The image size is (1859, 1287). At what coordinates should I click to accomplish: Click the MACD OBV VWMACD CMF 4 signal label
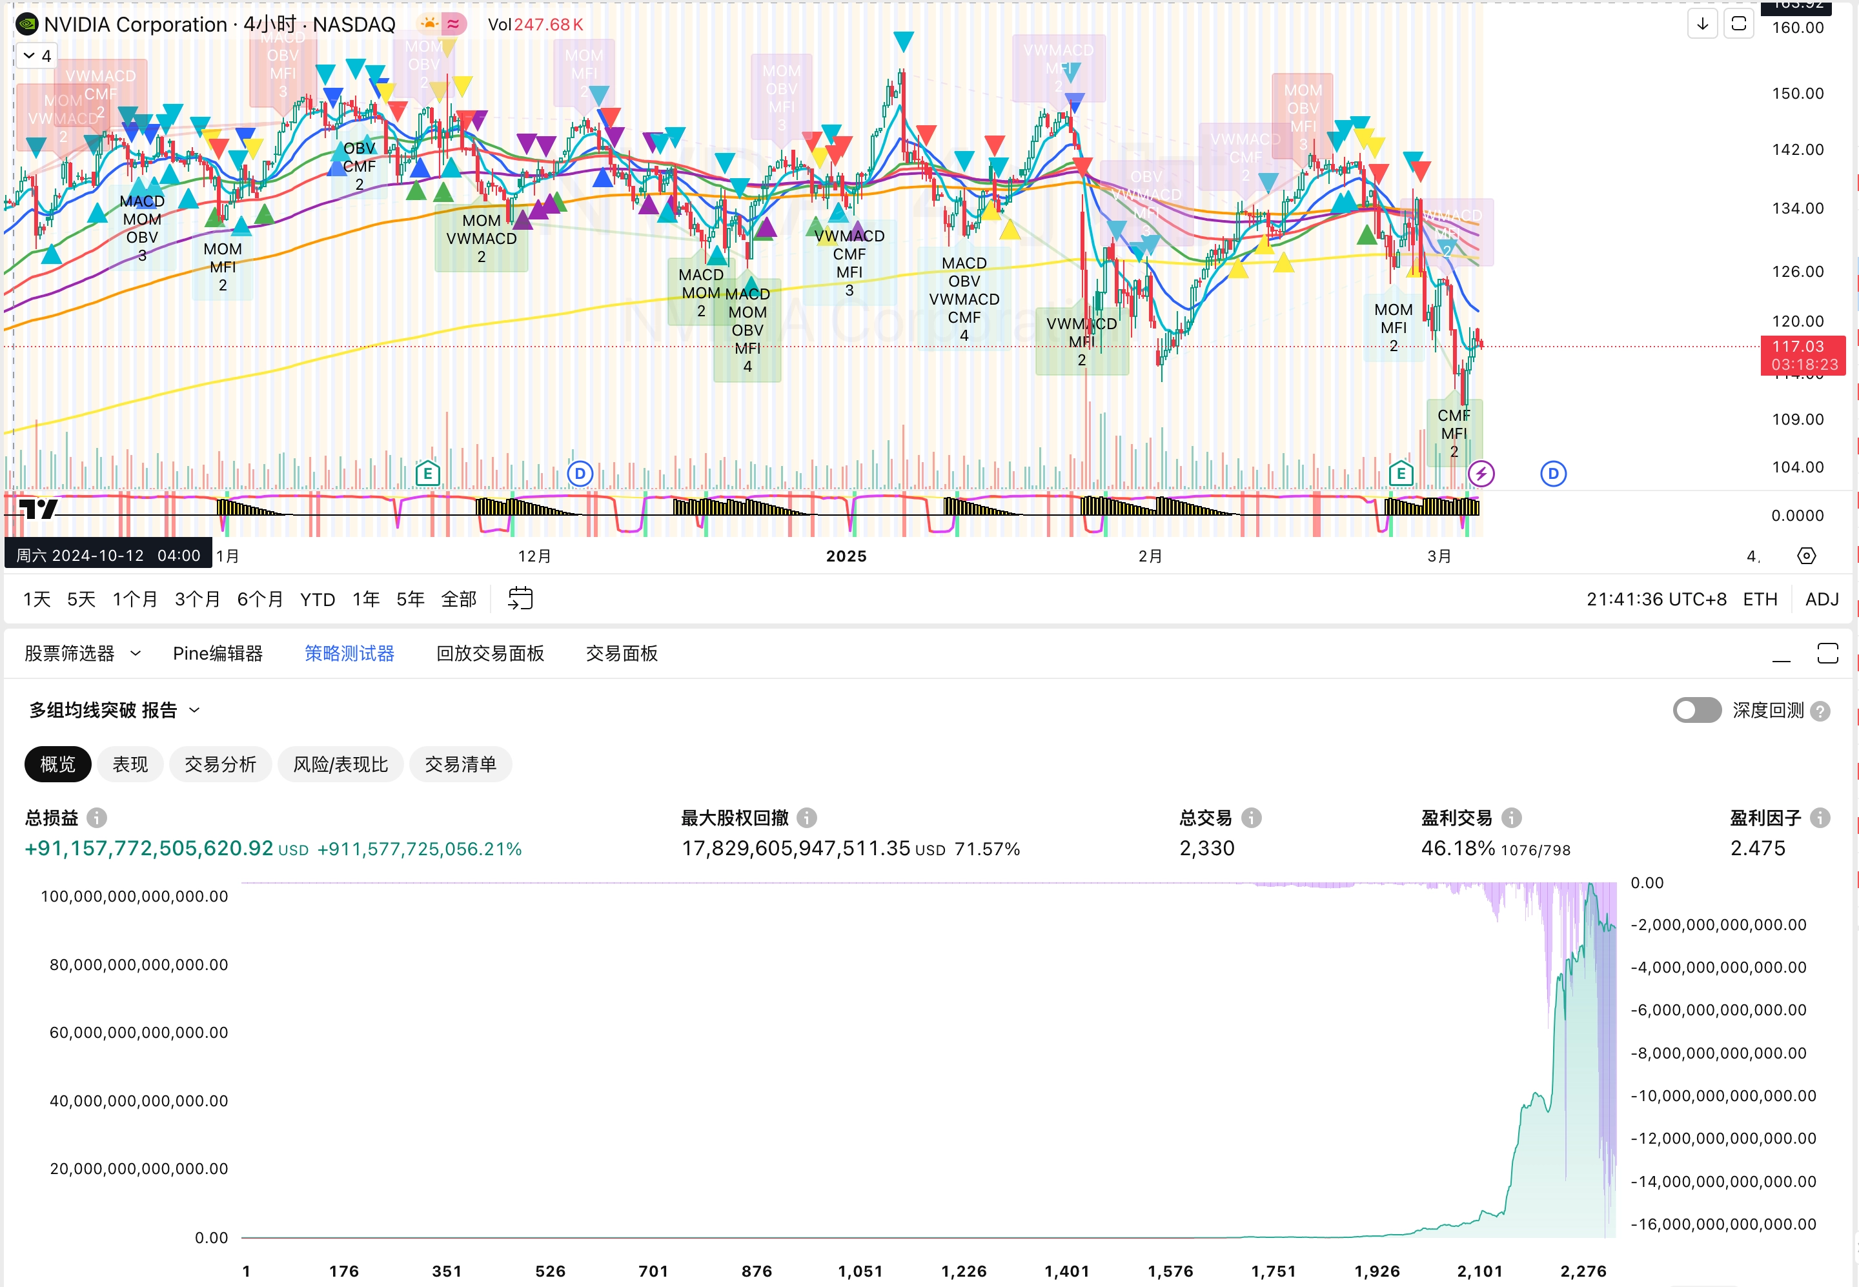coord(964,299)
